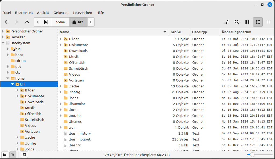This screenshot has width=275, height=159.
Task: Click the Öffentlich folder icon in the file list
Action: (66, 63)
